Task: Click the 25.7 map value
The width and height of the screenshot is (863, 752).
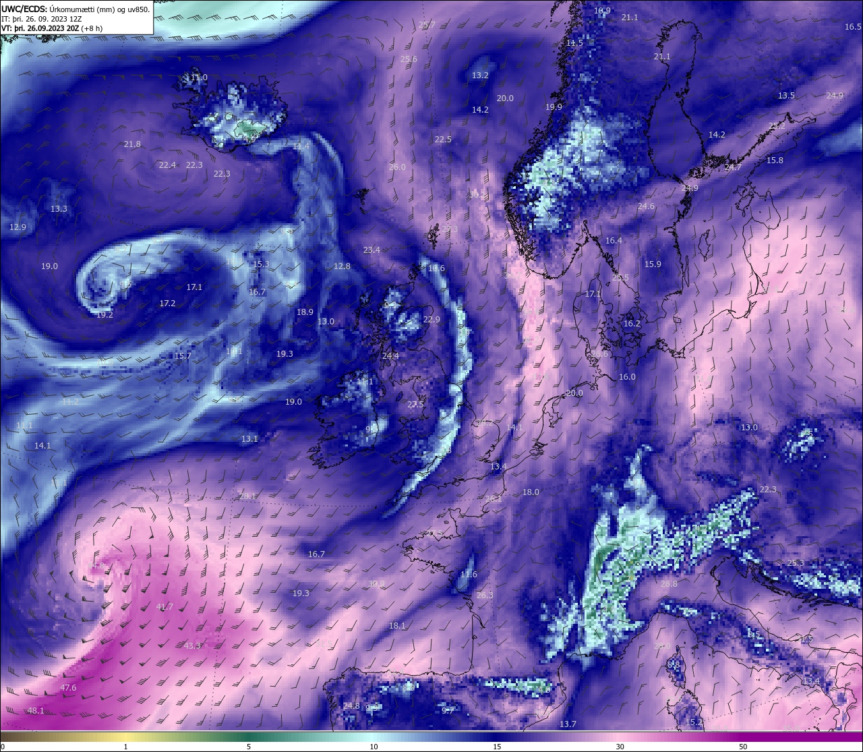Action: (x=427, y=25)
